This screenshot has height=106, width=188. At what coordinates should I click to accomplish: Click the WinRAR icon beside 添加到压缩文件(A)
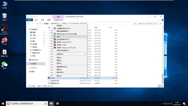[55, 39]
